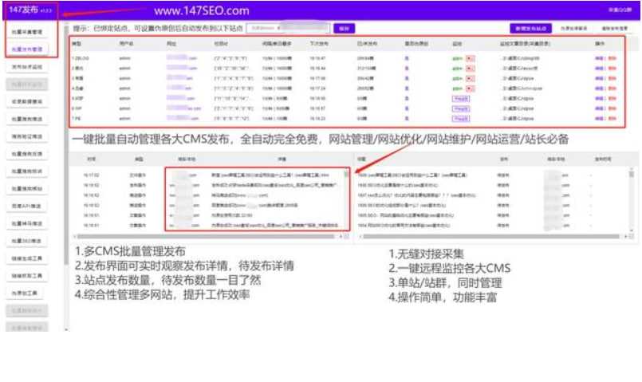This screenshot has width=642, height=382.
Task: Click the purple 是 value in row 7 PB
Action: point(407,118)
